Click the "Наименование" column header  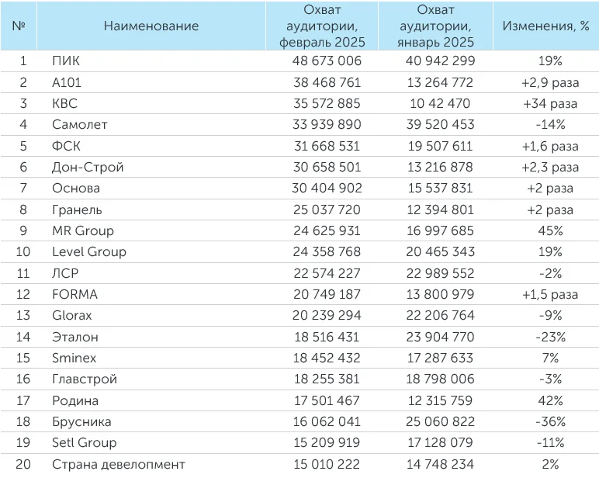[x=151, y=26]
